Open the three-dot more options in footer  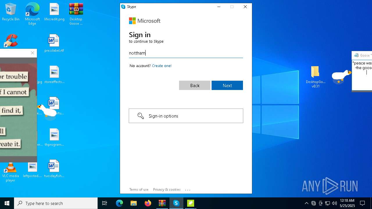(x=188, y=190)
